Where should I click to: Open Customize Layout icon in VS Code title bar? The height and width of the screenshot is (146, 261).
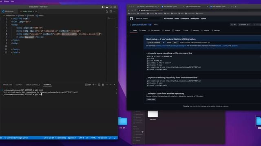pyautogui.click(x=115, y=7)
